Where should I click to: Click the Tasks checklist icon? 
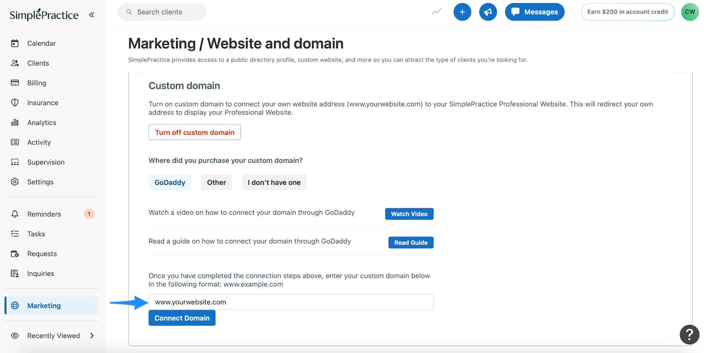click(15, 234)
